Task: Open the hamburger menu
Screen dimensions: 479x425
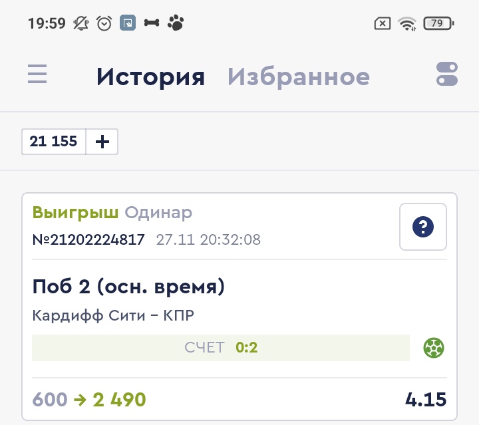Action: (x=37, y=74)
